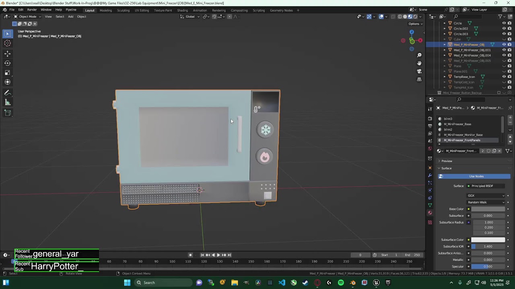Select the Select Box tool

point(7,34)
